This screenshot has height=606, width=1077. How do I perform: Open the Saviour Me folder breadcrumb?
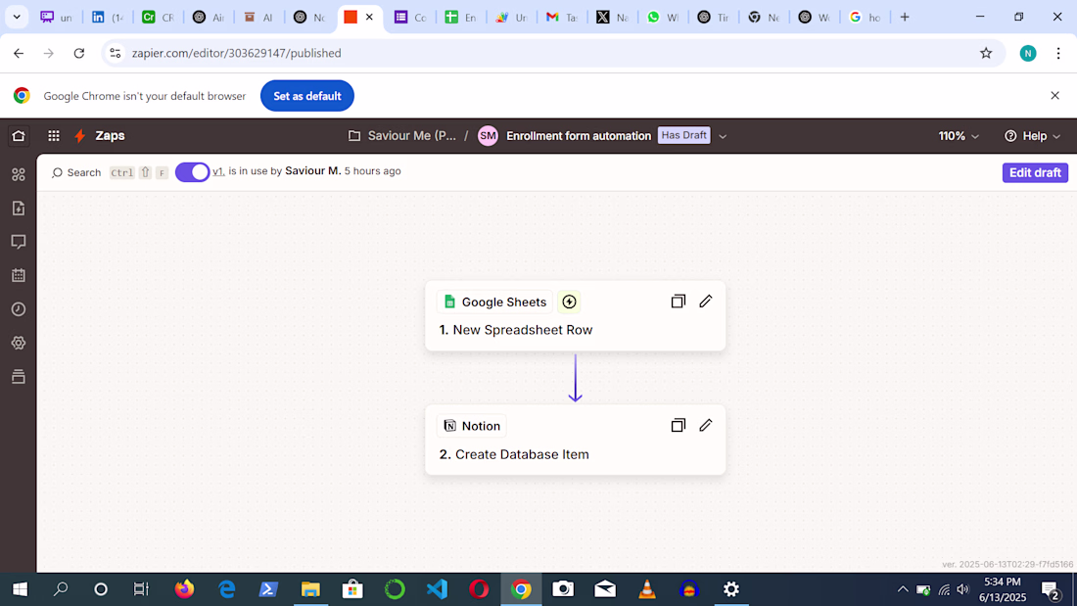402,136
